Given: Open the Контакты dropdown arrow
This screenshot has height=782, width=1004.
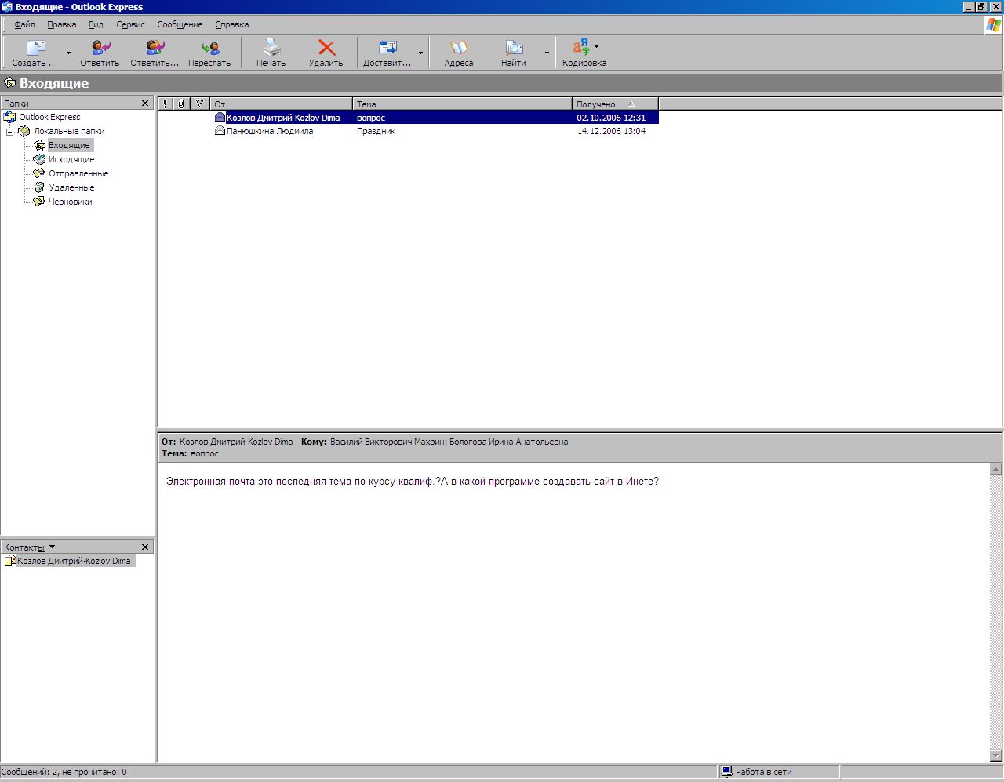Looking at the screenshot, I should 53,547.
